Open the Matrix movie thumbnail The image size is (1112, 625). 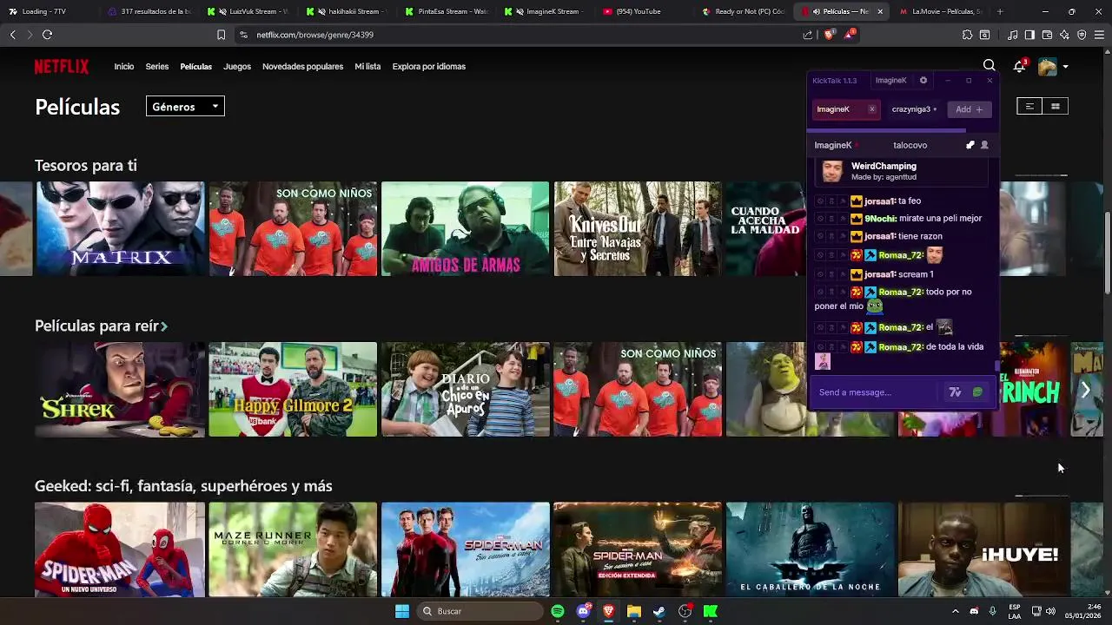120,228
